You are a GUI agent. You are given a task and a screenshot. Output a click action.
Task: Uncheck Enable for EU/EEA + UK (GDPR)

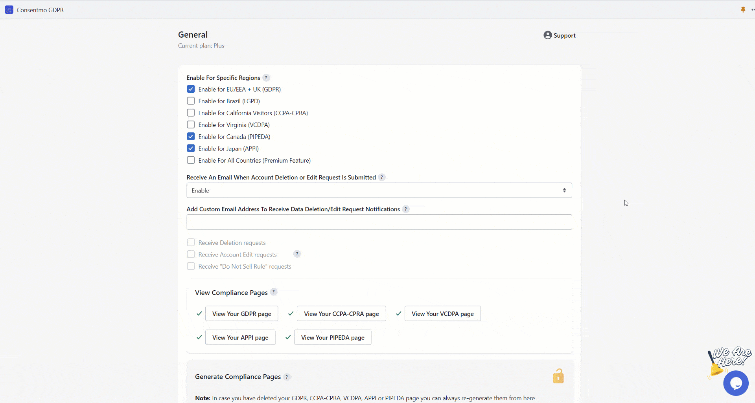tap(191, 89)
